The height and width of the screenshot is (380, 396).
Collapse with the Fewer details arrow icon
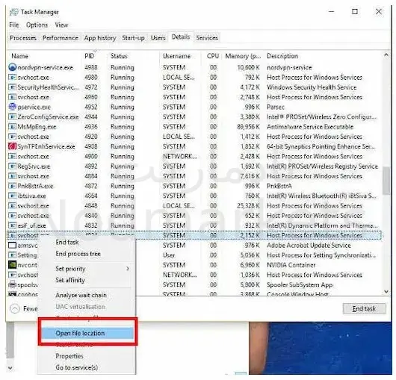pyautogui.click(x=15, y=308)
